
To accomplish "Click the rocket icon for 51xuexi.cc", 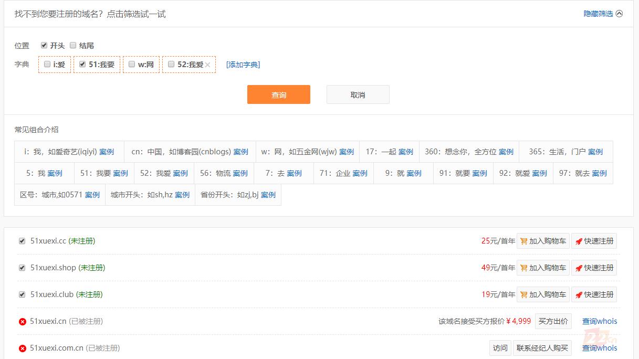I will (579, 241).
